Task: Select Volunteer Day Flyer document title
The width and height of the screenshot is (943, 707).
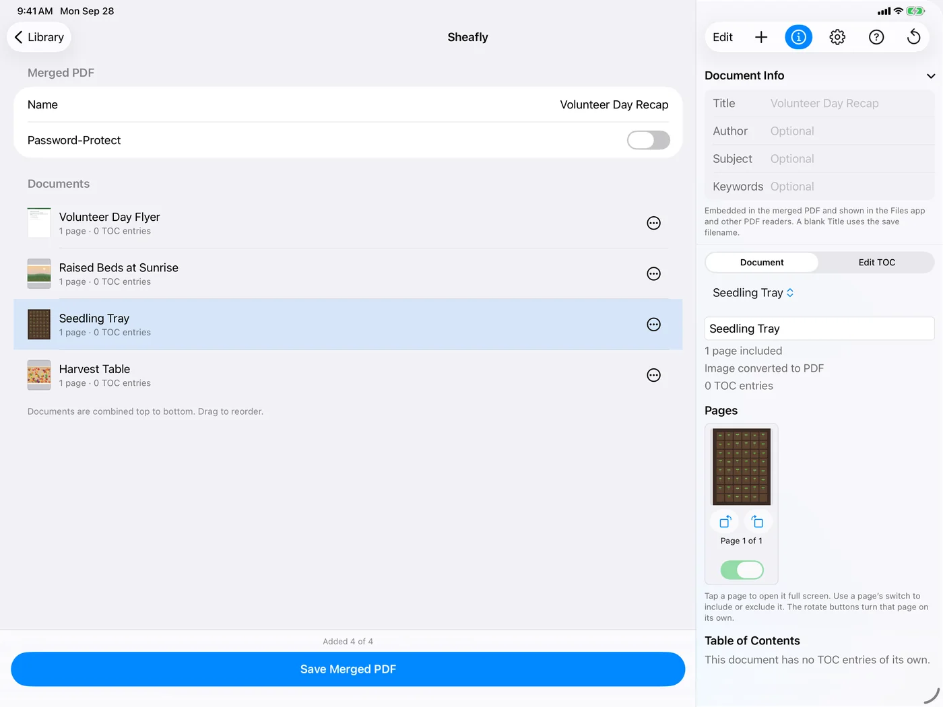Action: click(x=110, y=217)
